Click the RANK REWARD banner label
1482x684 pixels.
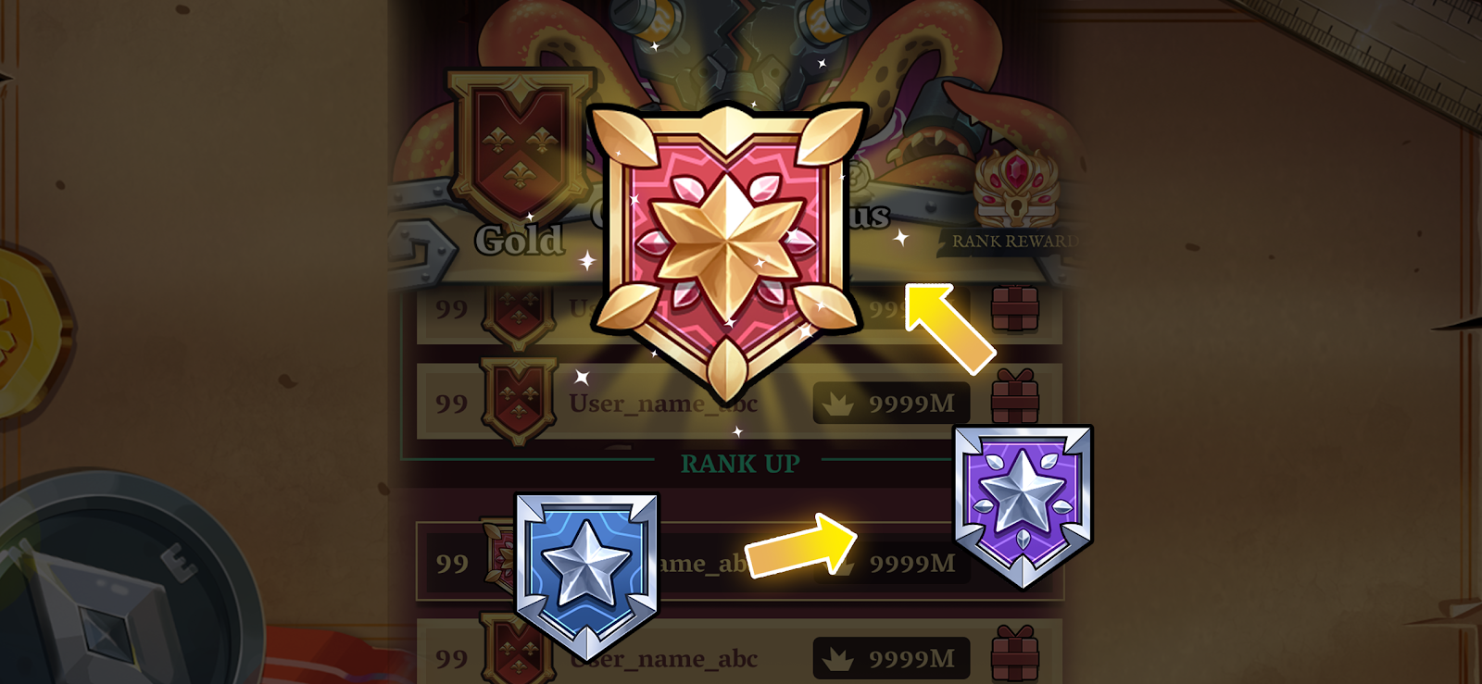pos(1014,242)
